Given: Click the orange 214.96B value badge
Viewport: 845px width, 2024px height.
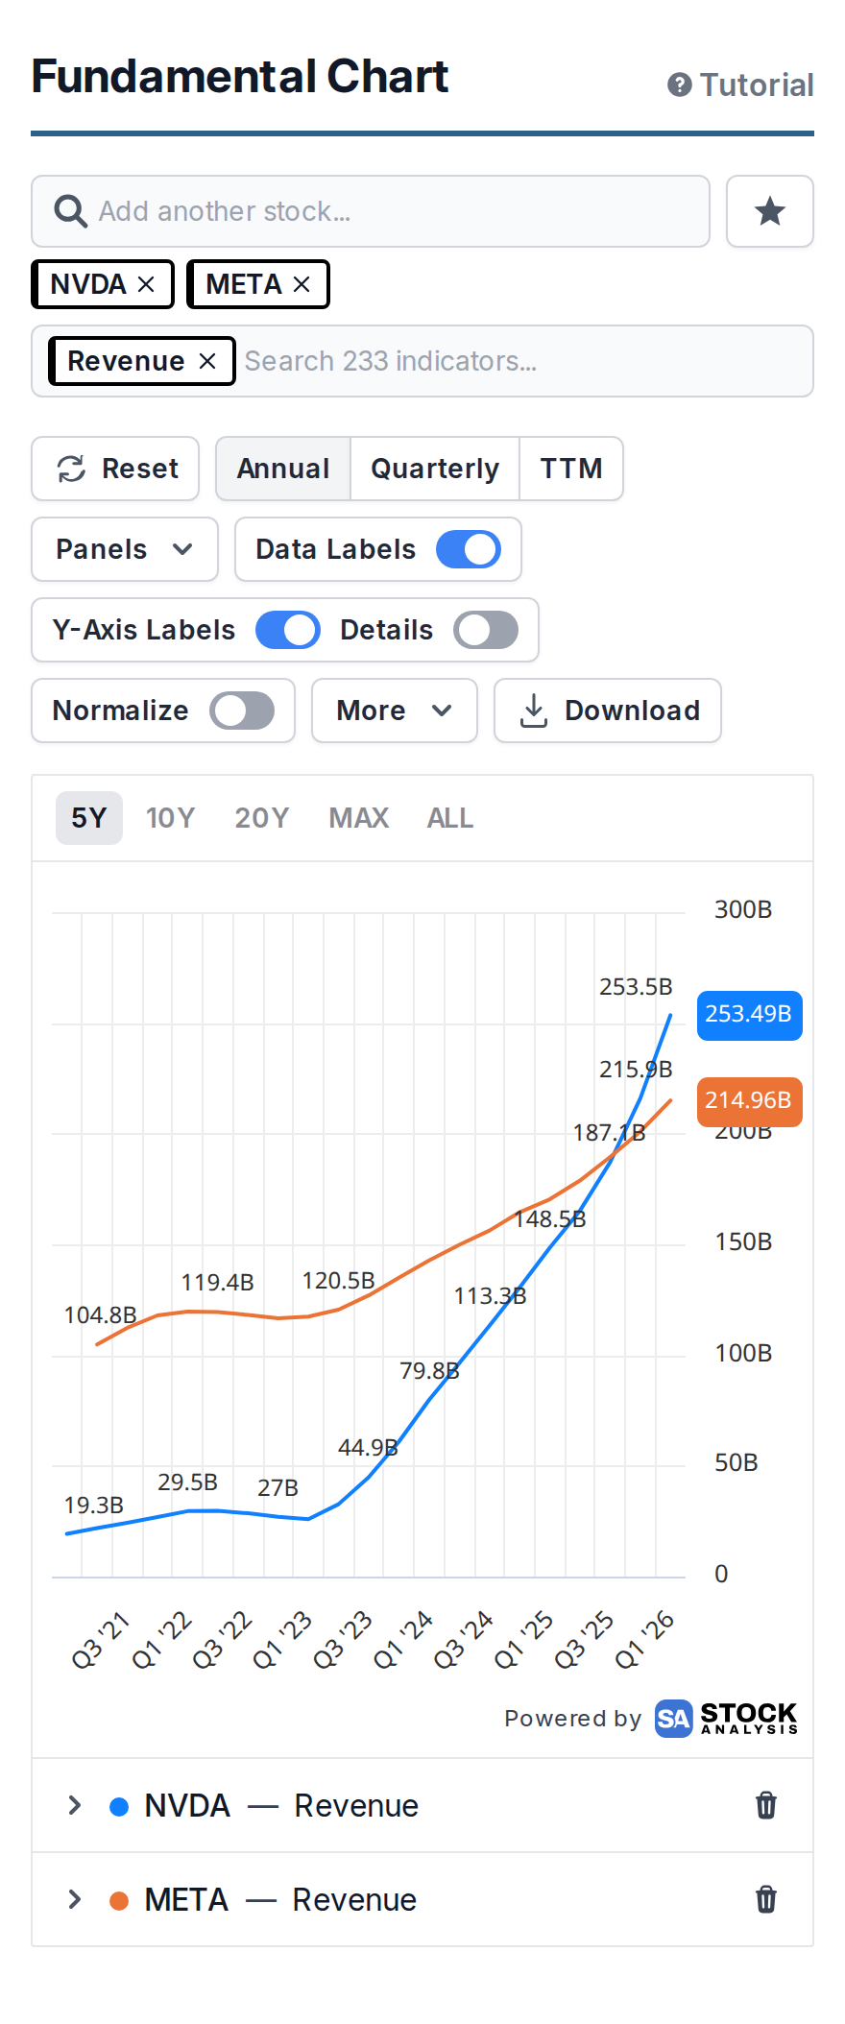Looking at the screenshot, I should [749, 1101].
